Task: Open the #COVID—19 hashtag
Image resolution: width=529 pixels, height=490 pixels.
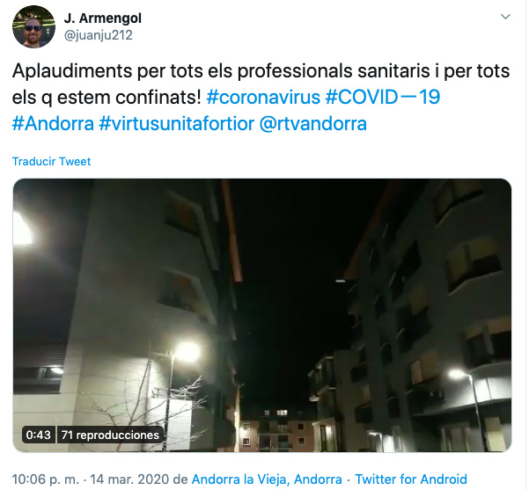Action: (x=383, y=98)
